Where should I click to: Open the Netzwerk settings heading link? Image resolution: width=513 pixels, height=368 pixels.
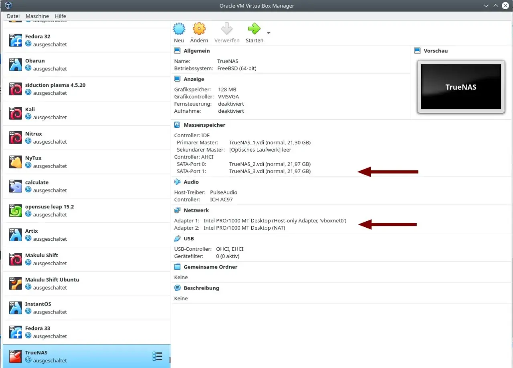[x=196, y=210]
